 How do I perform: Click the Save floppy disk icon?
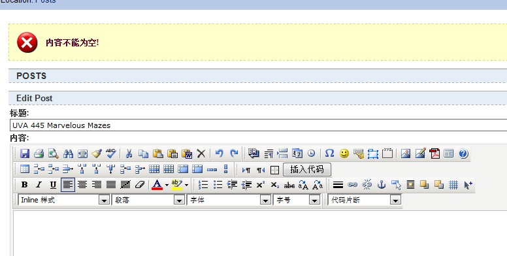point(25,153)
